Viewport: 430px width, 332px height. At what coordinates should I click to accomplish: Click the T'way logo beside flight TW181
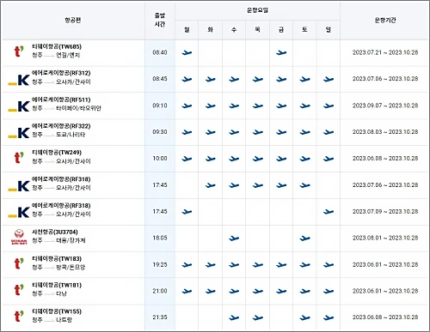point(19,290)
